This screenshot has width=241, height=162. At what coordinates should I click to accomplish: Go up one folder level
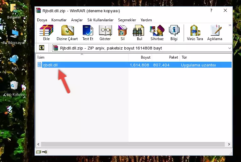(42, 48)
